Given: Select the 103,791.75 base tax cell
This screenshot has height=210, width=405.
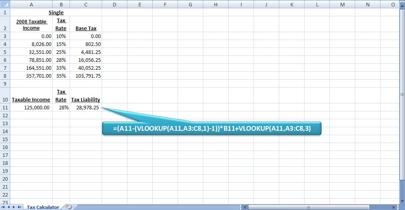Looking at the screenshot, I should tap(86, 76).
